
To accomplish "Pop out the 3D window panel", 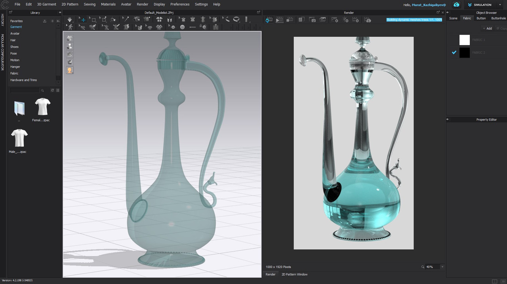I will 259,13.
